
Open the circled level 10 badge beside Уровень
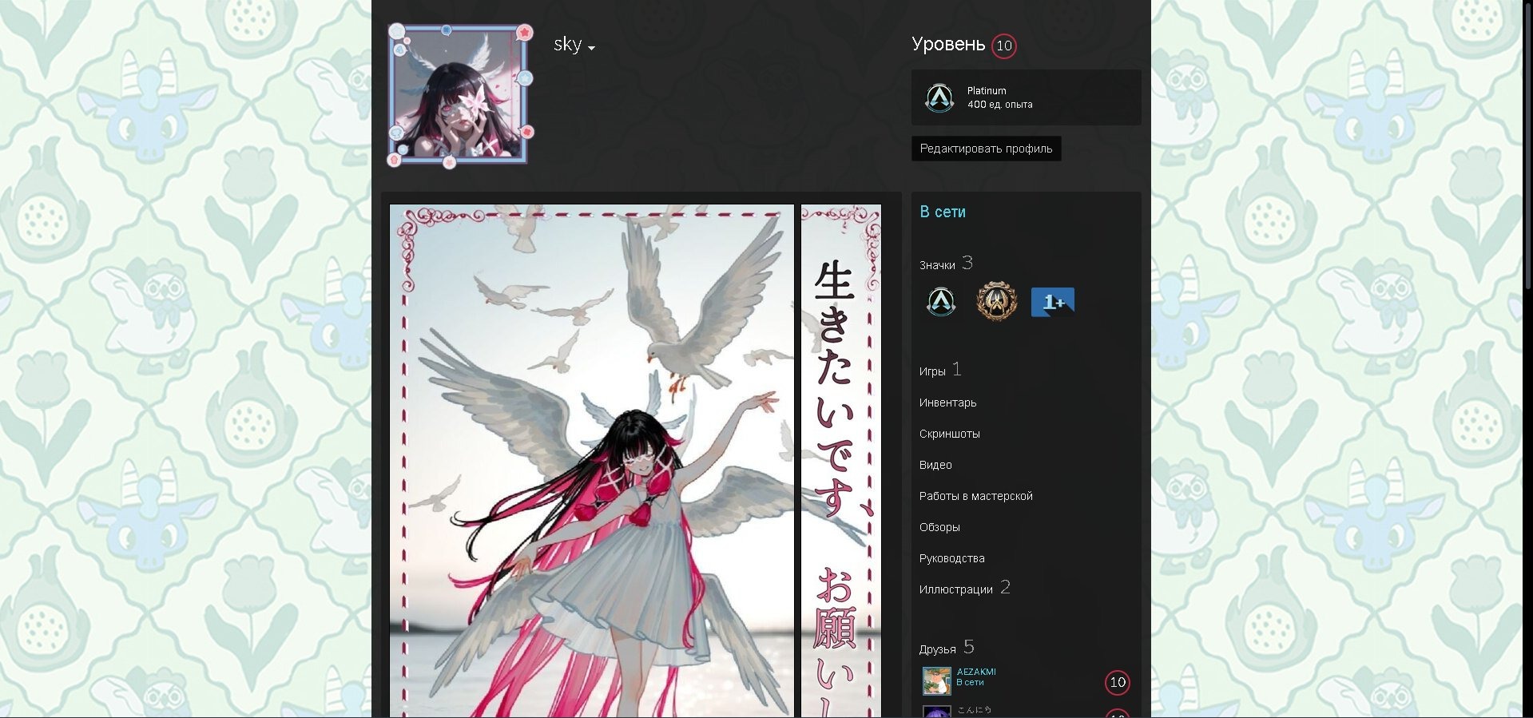click(x=1004, y=46)
